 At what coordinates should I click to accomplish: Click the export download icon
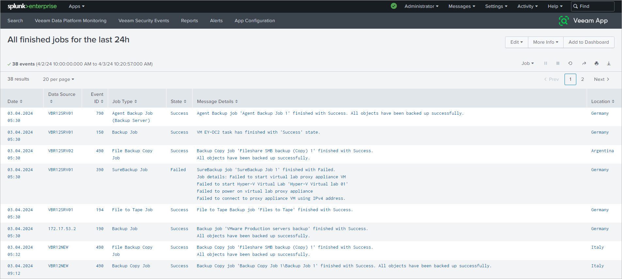[609, 63]
